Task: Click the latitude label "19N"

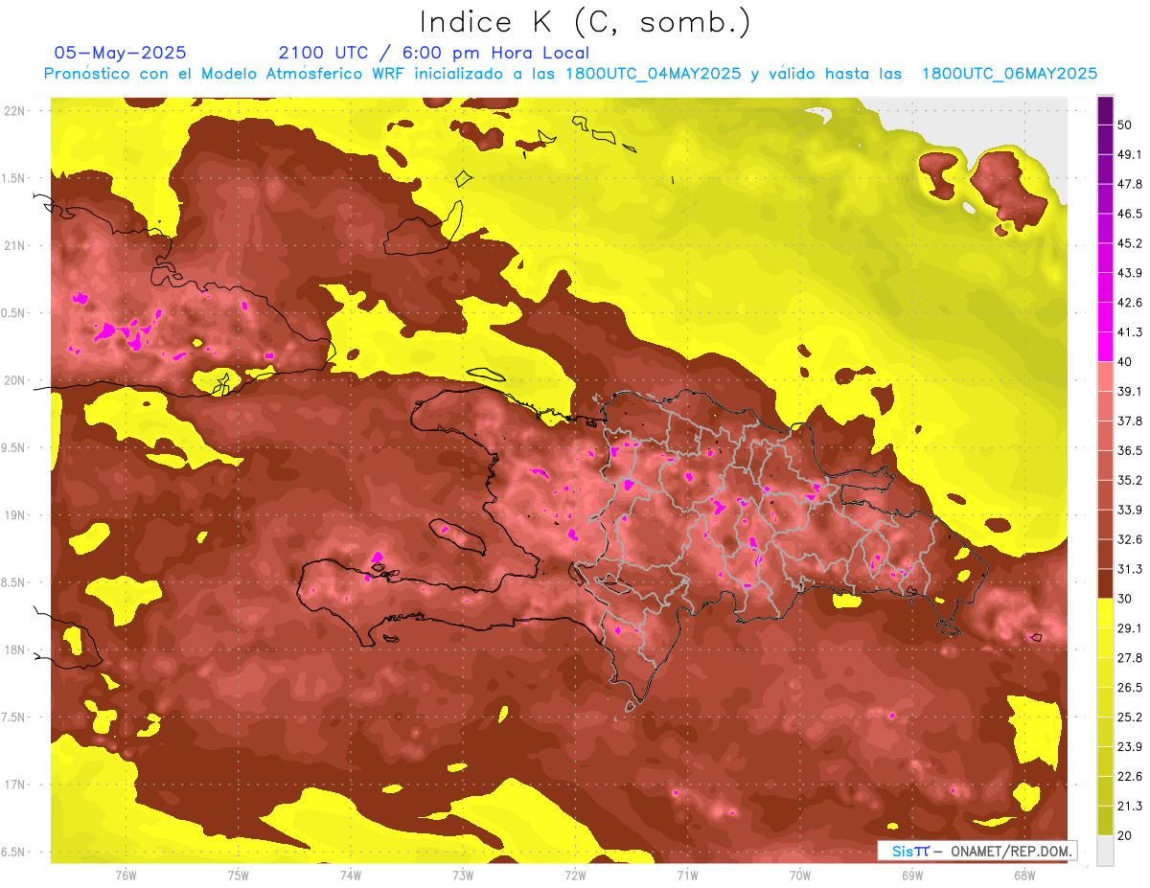Action: click(x=16, y=515)
